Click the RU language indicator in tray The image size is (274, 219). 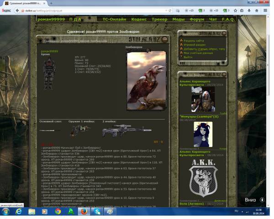click(x=236, y=211)
